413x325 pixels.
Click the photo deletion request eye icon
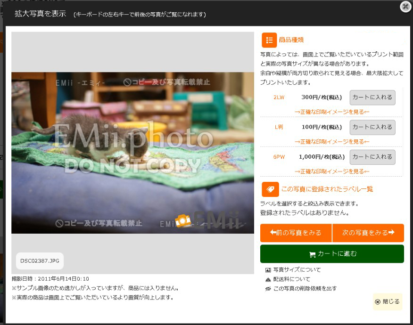(268, 289)
